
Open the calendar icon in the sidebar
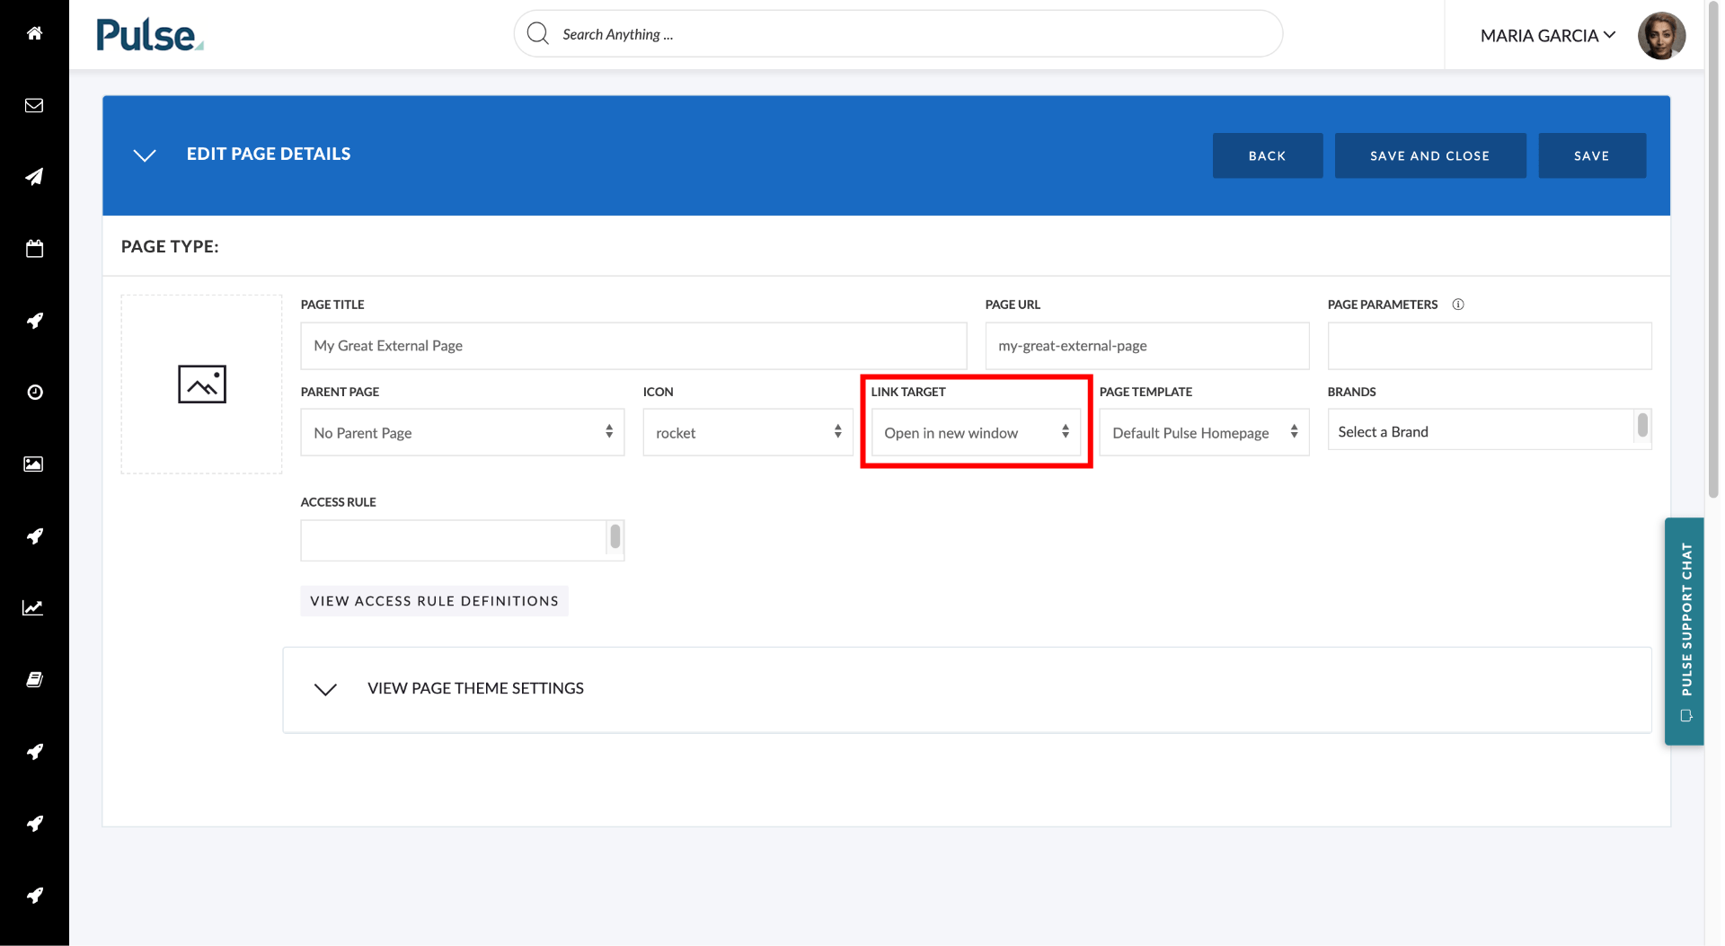click(x=34, y=249)
